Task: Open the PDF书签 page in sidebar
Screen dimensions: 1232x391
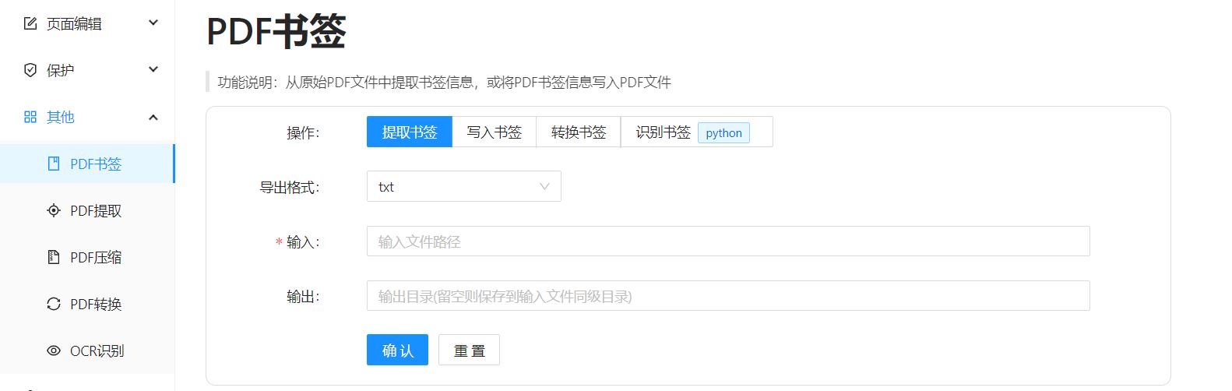Action: (87, 164)
